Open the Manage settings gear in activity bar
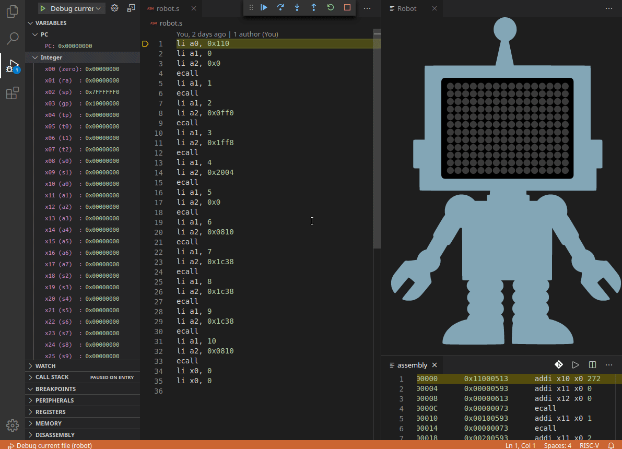 coord(13,425)
